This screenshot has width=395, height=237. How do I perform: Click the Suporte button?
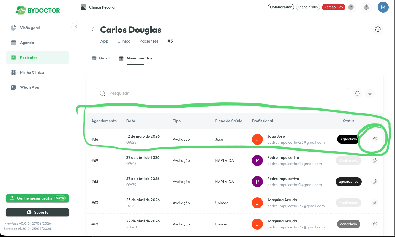pos(37,212)
